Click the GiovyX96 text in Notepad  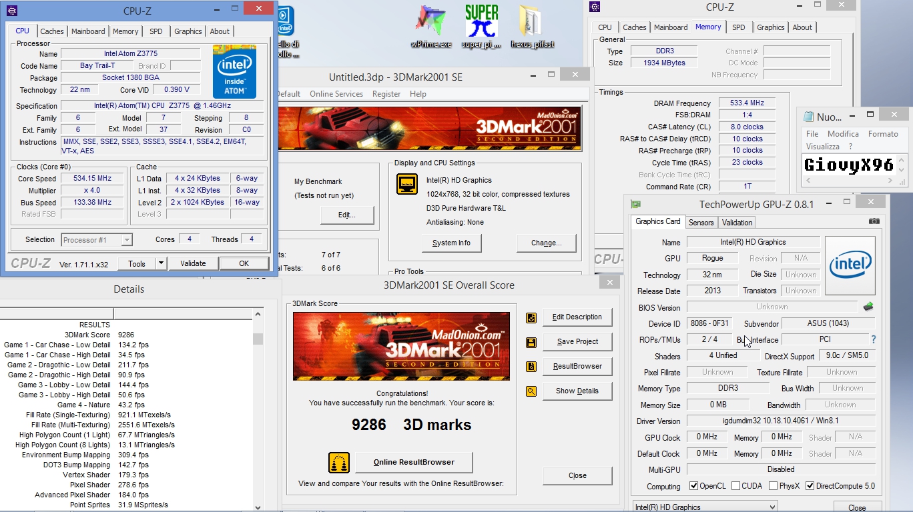tap(848, 165)
